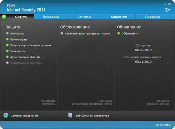
Task: Click the Антиспамовый фильтр status item
Action: click(x=25, y=57)
